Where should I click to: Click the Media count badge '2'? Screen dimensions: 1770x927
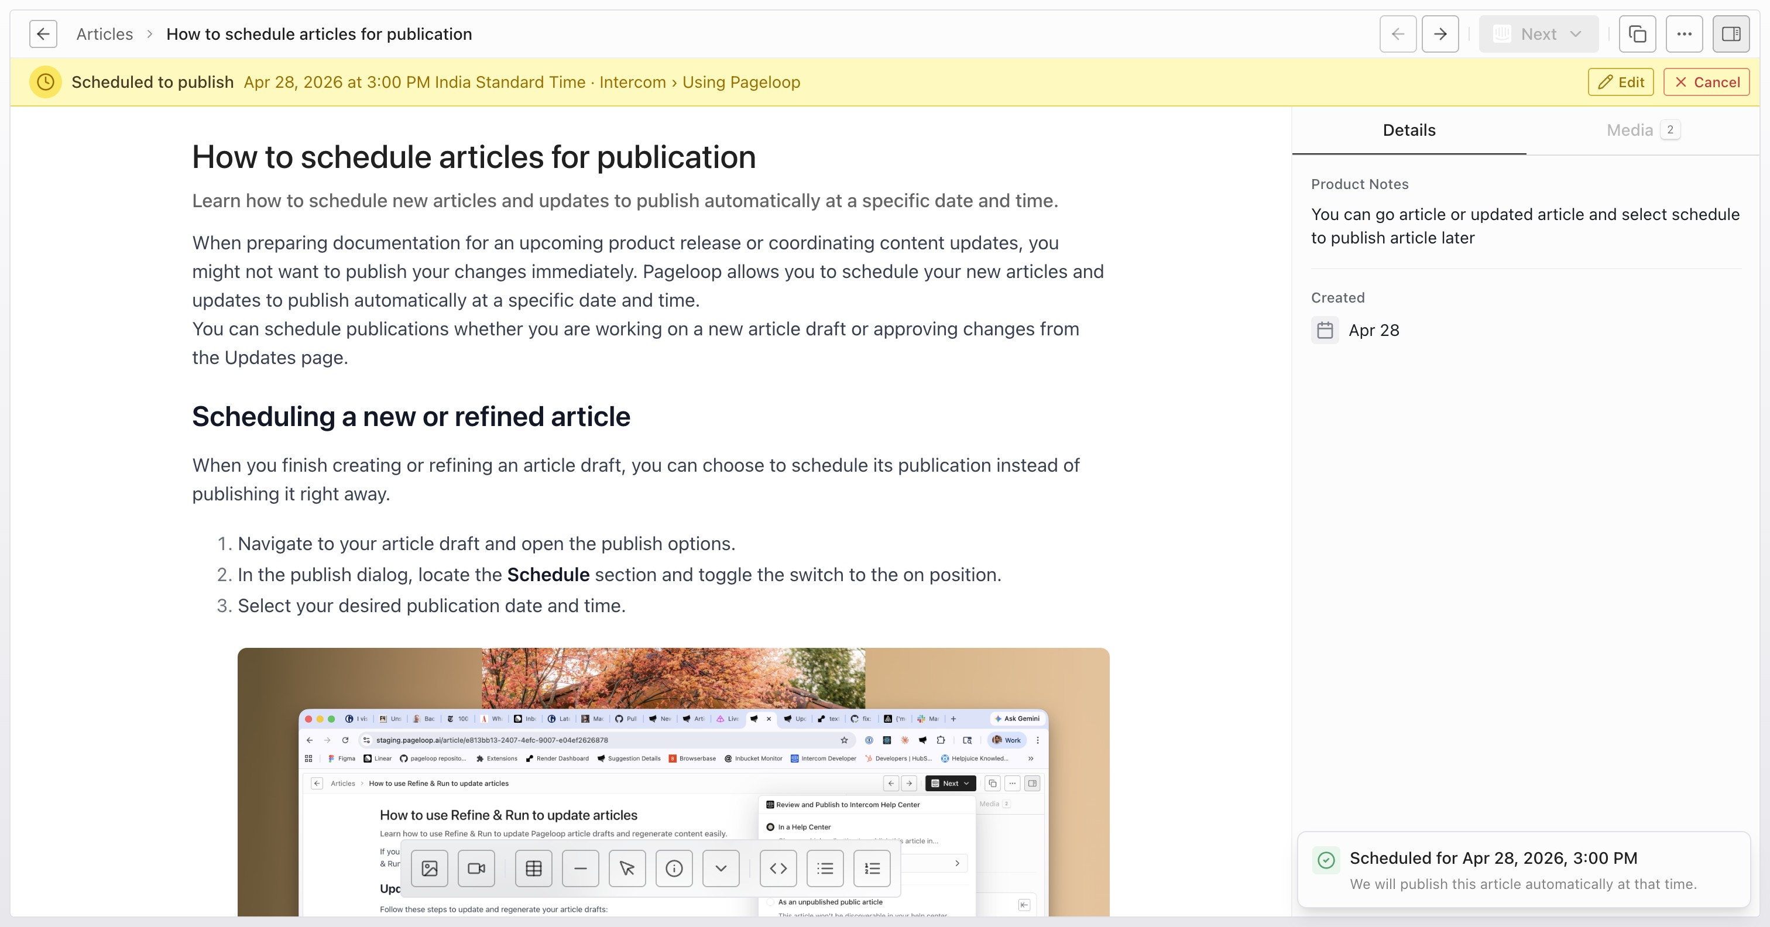point(1670,130)
